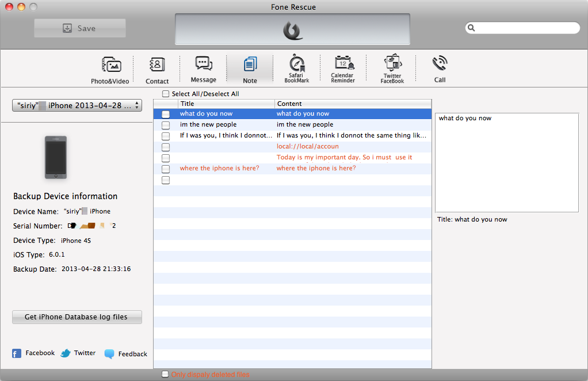Minimize the Fone Rescue window
588x381 pixels.
click(x=21, y=7)
